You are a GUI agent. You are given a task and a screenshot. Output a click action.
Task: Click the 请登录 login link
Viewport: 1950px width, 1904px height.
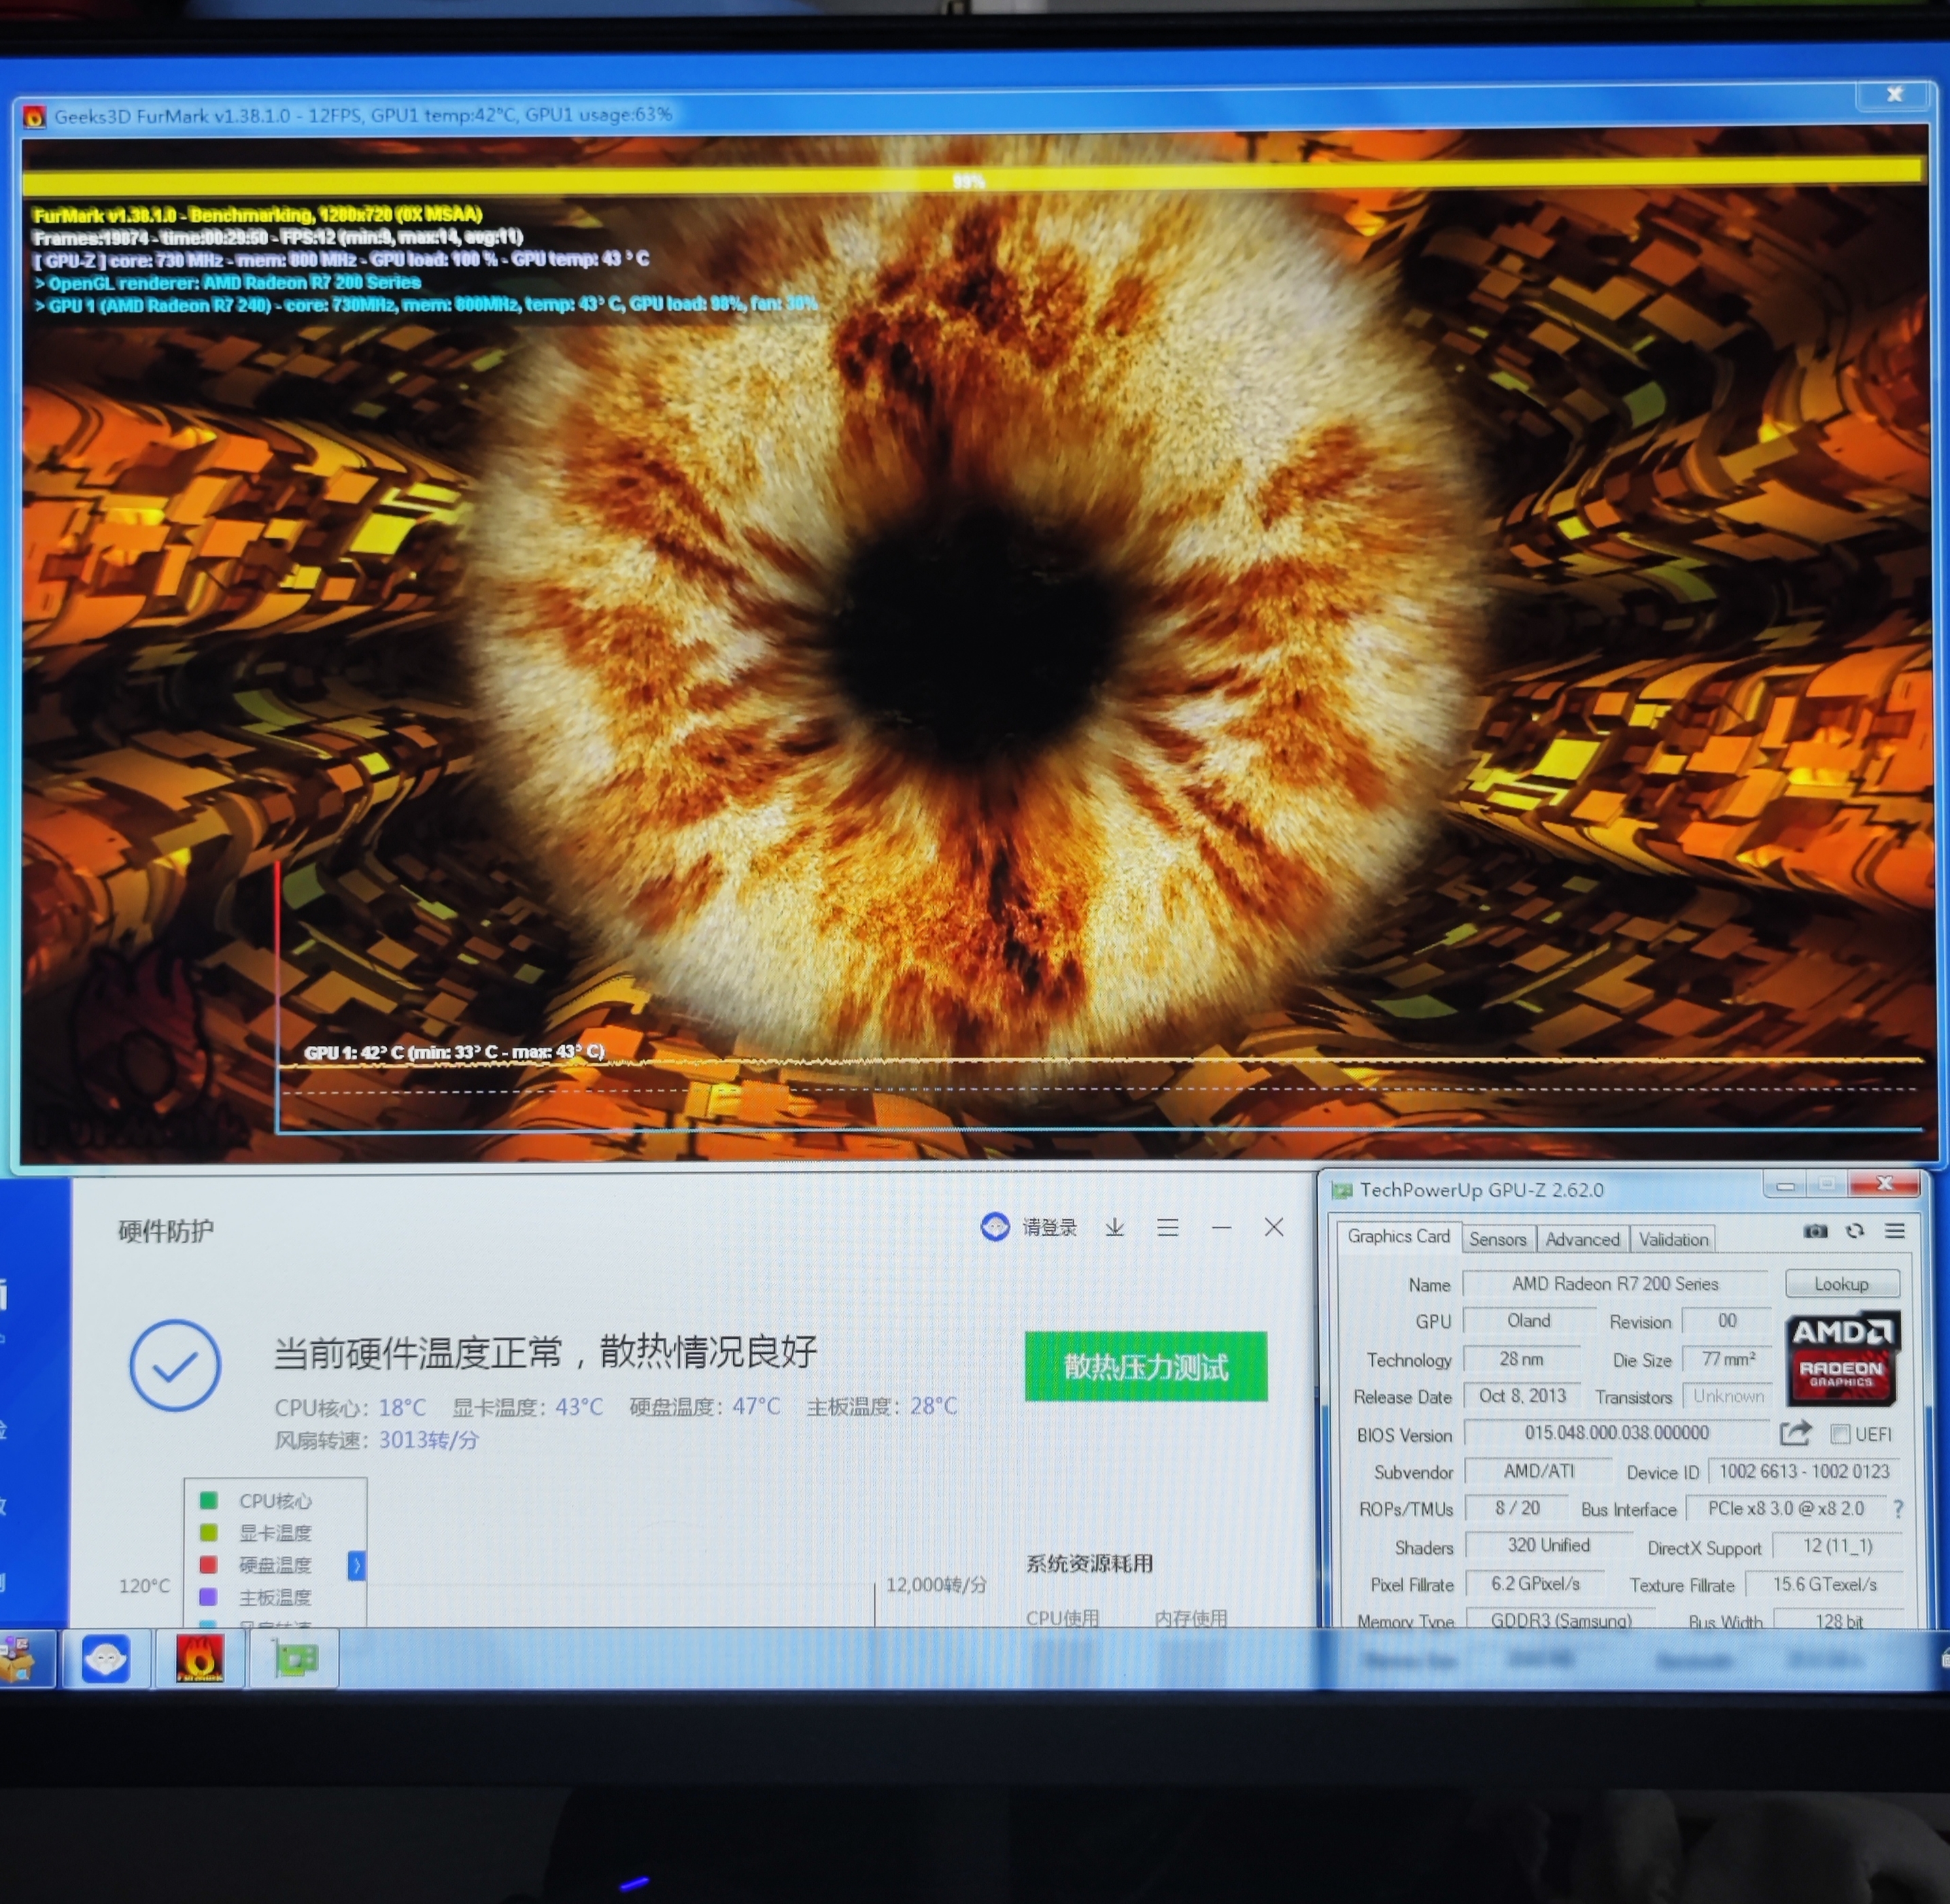[x=1049, y=1227]
